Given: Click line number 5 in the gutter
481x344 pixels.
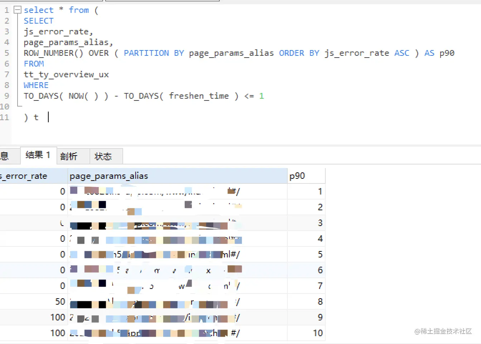Looking at the screenshot, I should pos(7,53).
